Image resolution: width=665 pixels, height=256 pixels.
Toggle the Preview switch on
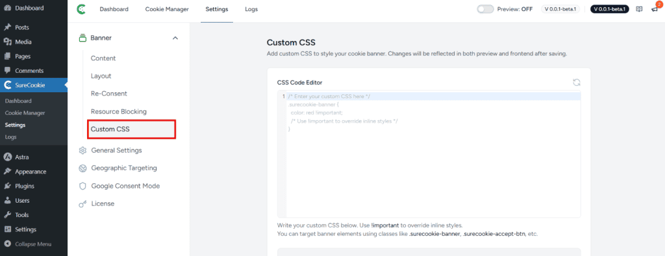point(484,9)
